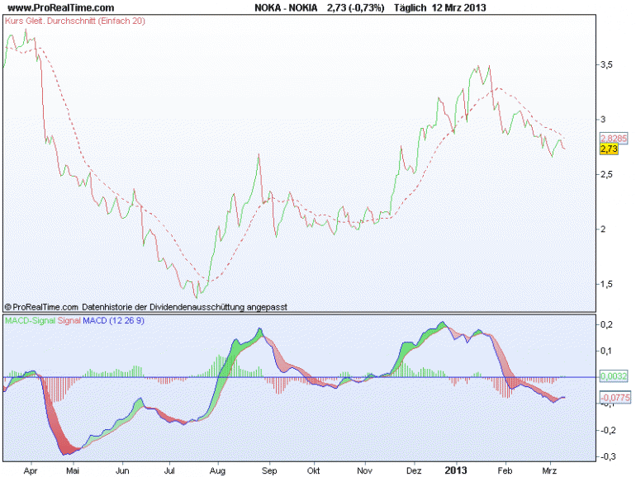Click the green 0,0032 histogram value
The width and height of the screenshot is (636, 477).
tap(614, 376)
